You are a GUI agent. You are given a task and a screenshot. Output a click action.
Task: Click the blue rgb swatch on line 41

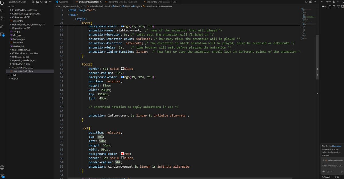click(122, 77)
